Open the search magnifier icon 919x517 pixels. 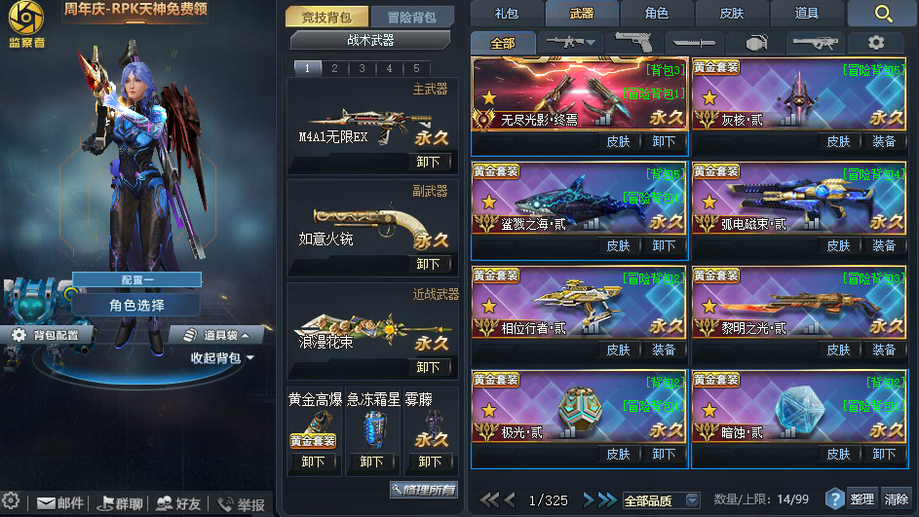pos(883,13)
